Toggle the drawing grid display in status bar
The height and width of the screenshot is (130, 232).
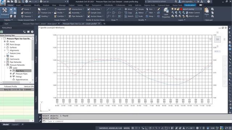(133, 128)
